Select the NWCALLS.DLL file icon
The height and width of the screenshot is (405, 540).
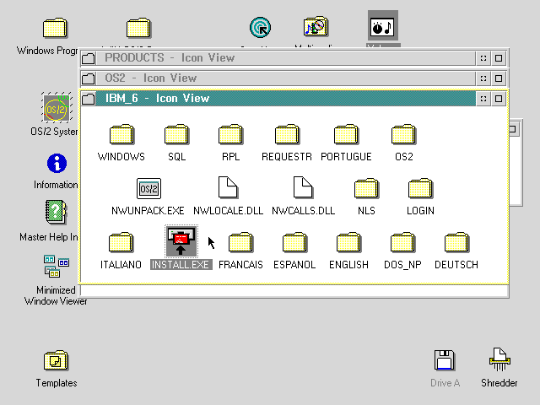[x=303, y=187]
